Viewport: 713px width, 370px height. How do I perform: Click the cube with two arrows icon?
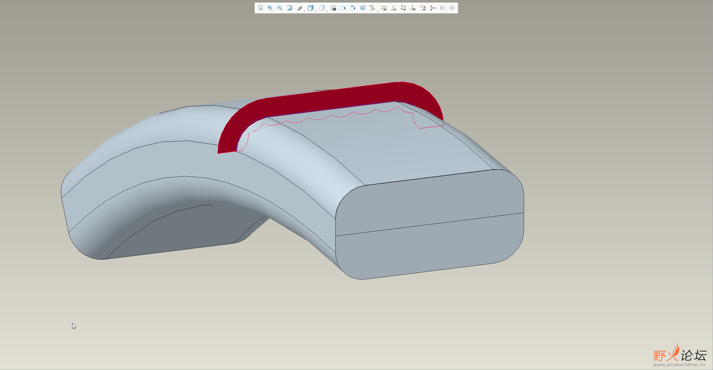(x=353, y=8)
